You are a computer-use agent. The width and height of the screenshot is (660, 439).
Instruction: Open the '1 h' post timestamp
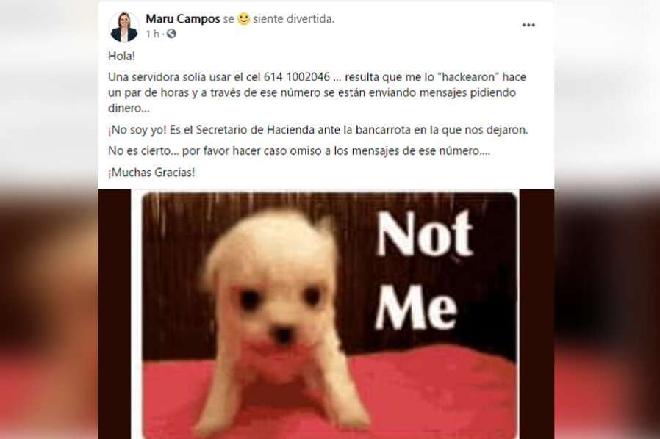pyautogui.click(x=152, y=34)
